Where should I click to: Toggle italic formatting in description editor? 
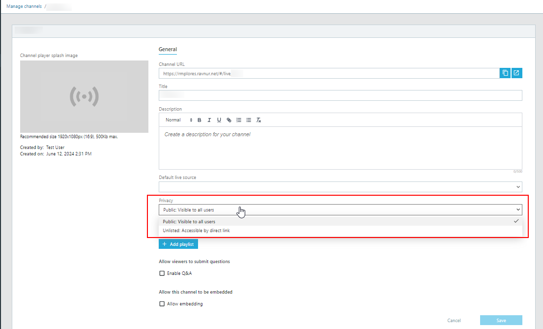coord(209,120)
